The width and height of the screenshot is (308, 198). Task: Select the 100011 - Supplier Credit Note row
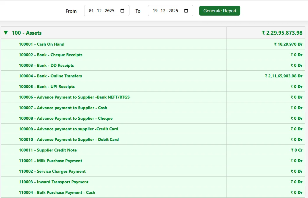tap(153, 150)
